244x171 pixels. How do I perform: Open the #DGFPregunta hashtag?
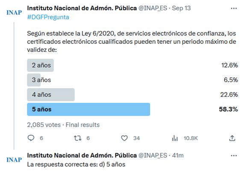tap(48, 17)
